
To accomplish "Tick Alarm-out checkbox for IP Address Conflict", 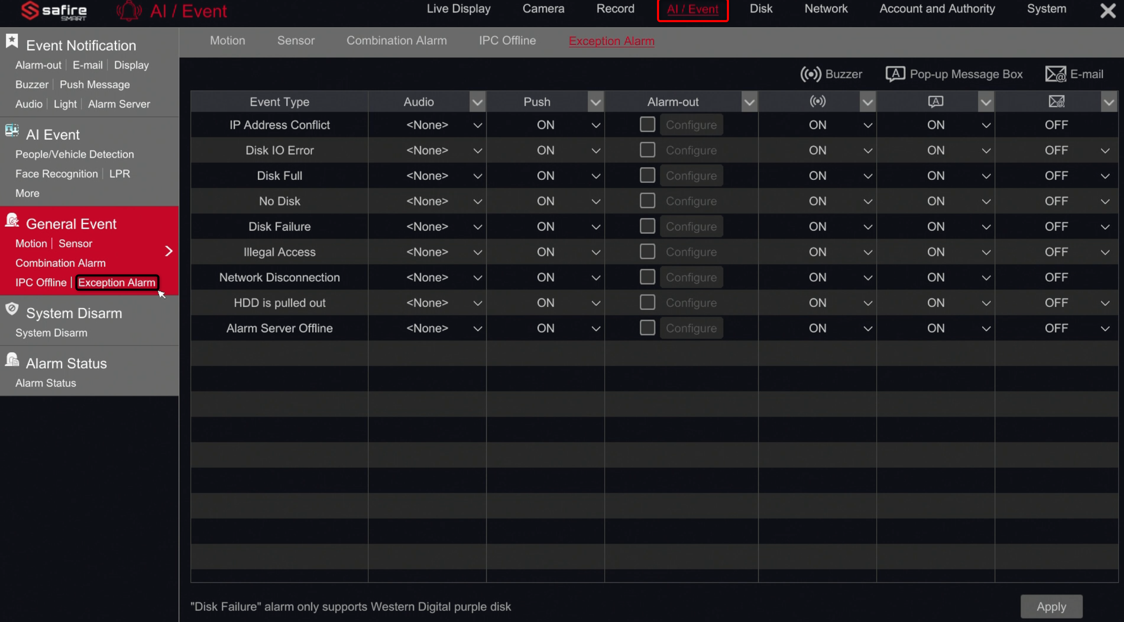I will click(647, 124).
